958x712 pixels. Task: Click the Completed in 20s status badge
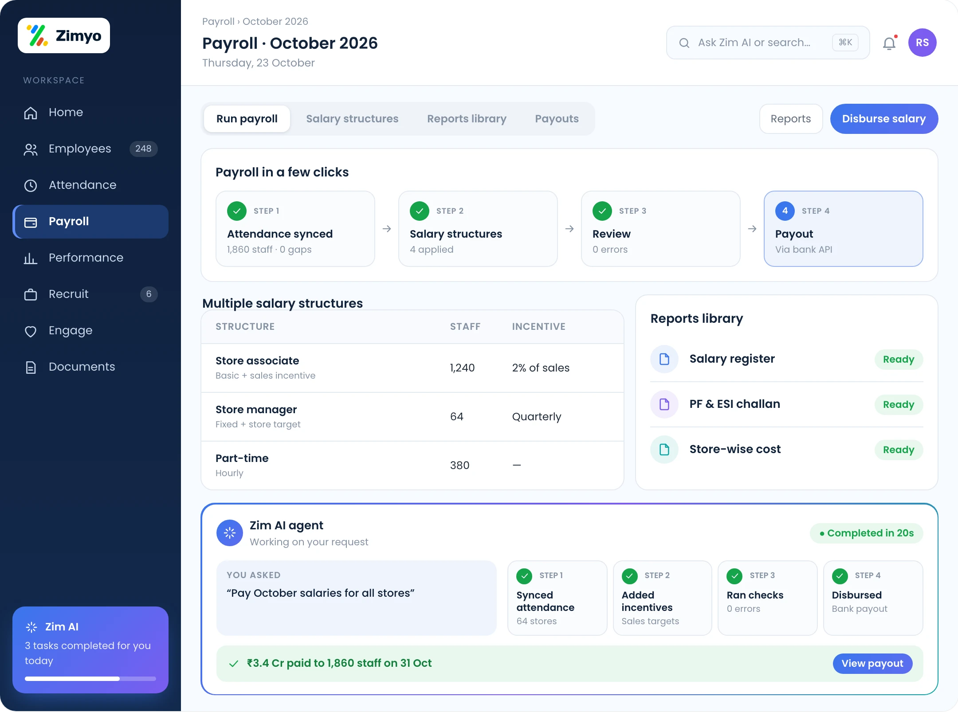(867, 533)
